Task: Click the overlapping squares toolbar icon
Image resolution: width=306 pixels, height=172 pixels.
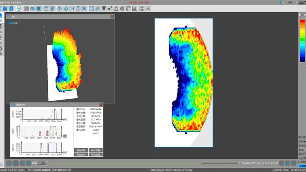Action: (98, 8)
